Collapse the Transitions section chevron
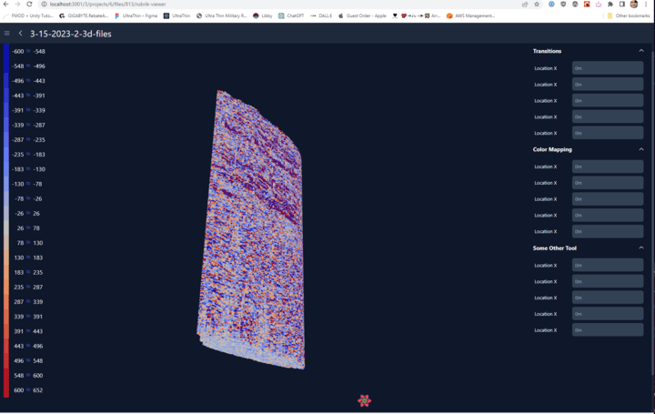Screen dimensions: 655x414 pos(640,51)
